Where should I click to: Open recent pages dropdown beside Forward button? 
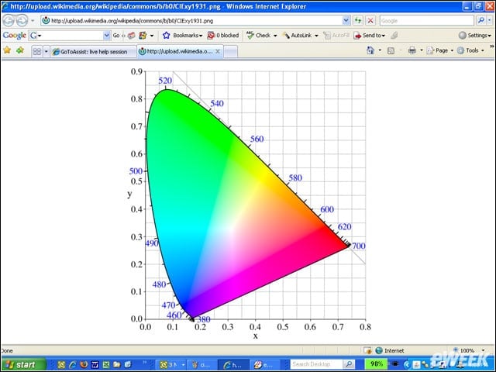click(33, 21)
